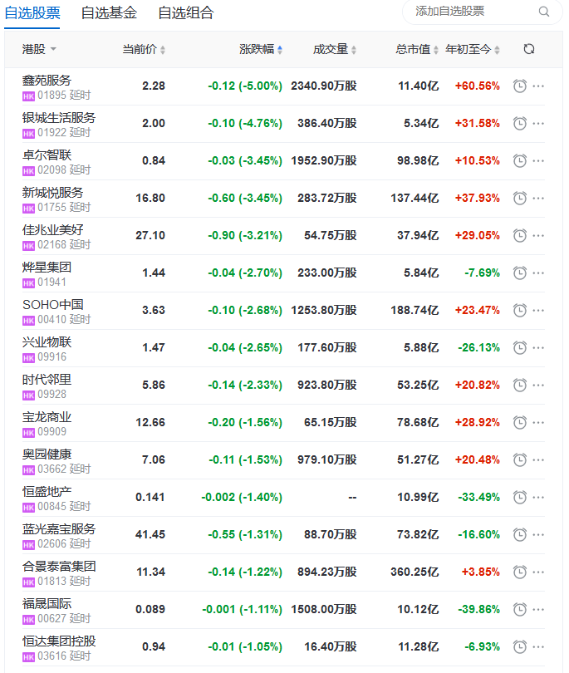Open stock 恒达集团控股
Viewport: 569px width, 673px height.
(x=59, y=641)
